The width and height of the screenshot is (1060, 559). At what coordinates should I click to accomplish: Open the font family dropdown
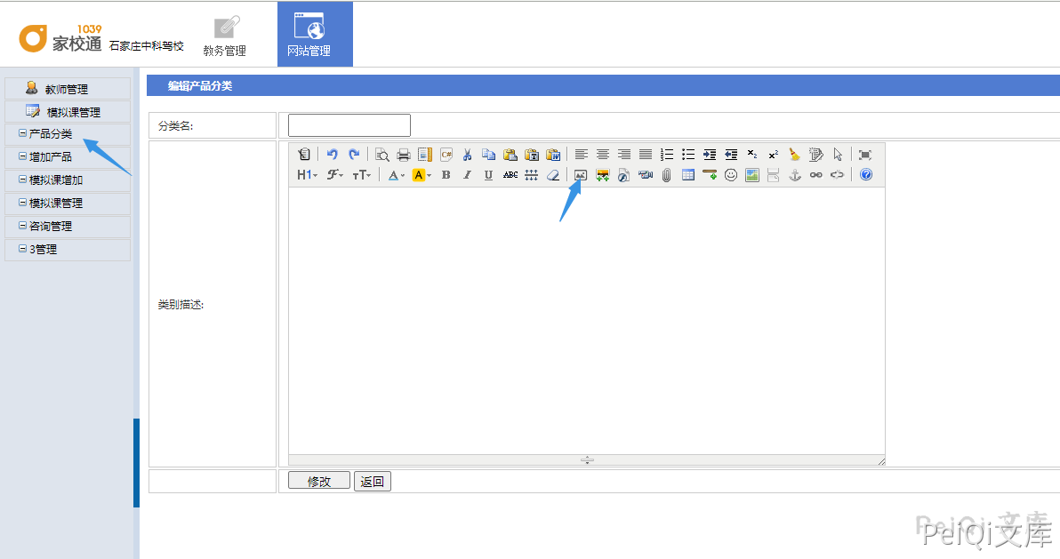335,175
